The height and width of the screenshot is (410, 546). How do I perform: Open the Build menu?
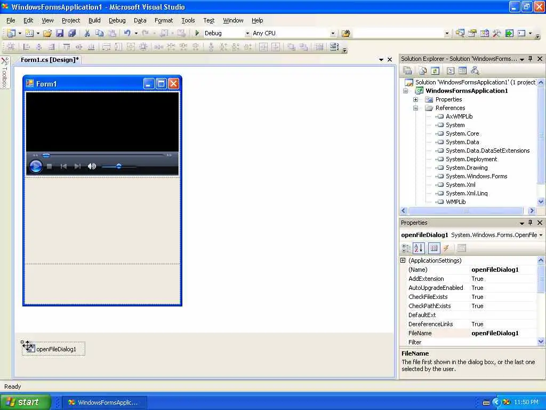94,20
